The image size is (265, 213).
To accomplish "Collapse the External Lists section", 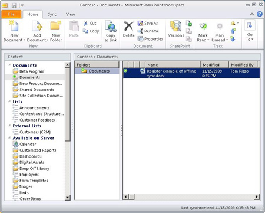I will pyautogui.click(x=9, y=126).
